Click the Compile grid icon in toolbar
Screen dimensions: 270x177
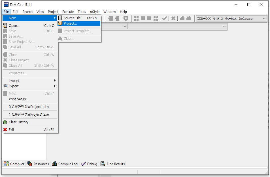coord(136,18)
